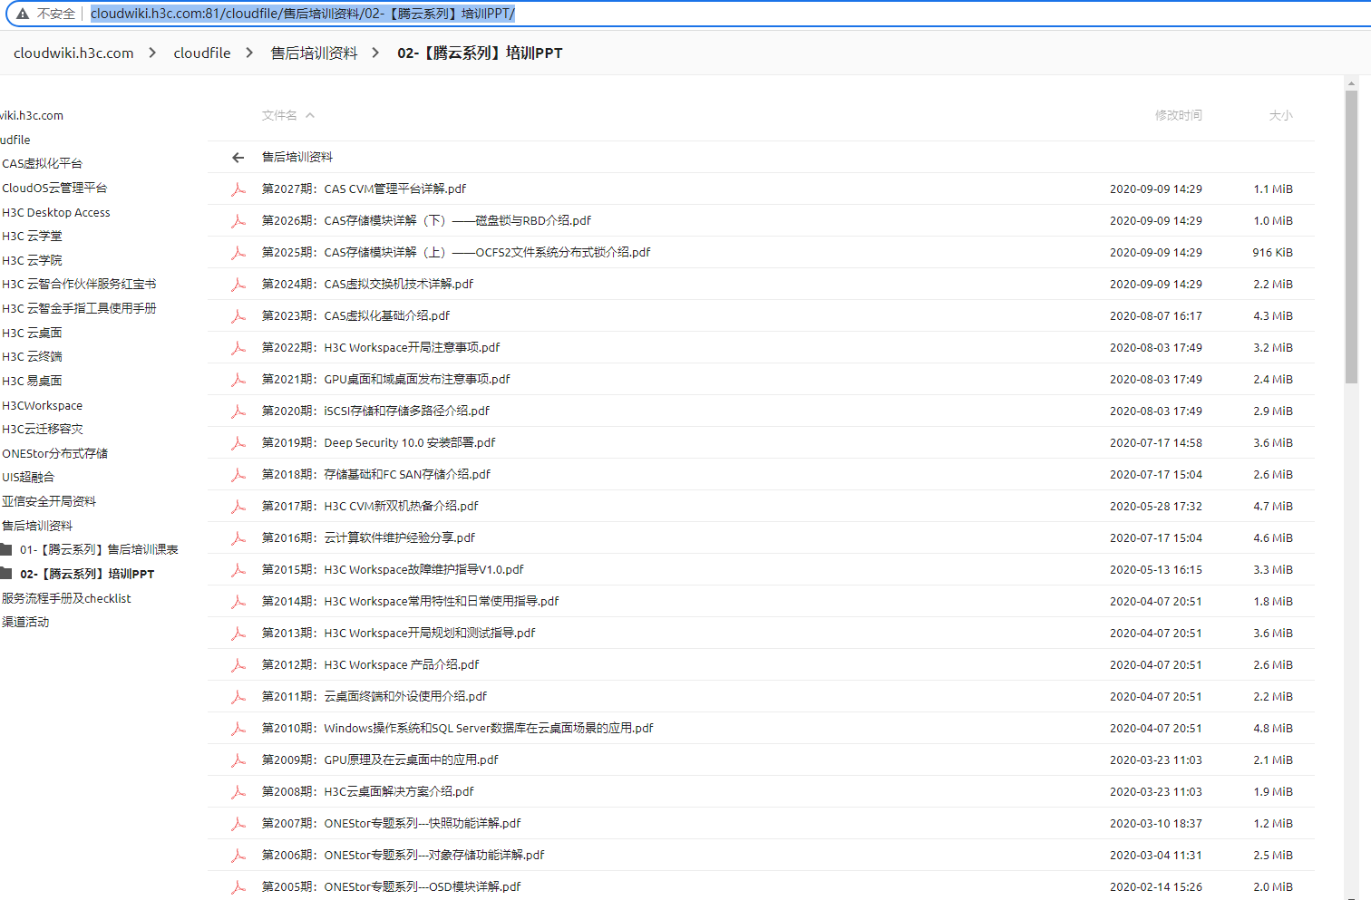Screen dimensions: 1371x900
Task: Open H3C 云桌面 sidebar folder
Action: 32,334
